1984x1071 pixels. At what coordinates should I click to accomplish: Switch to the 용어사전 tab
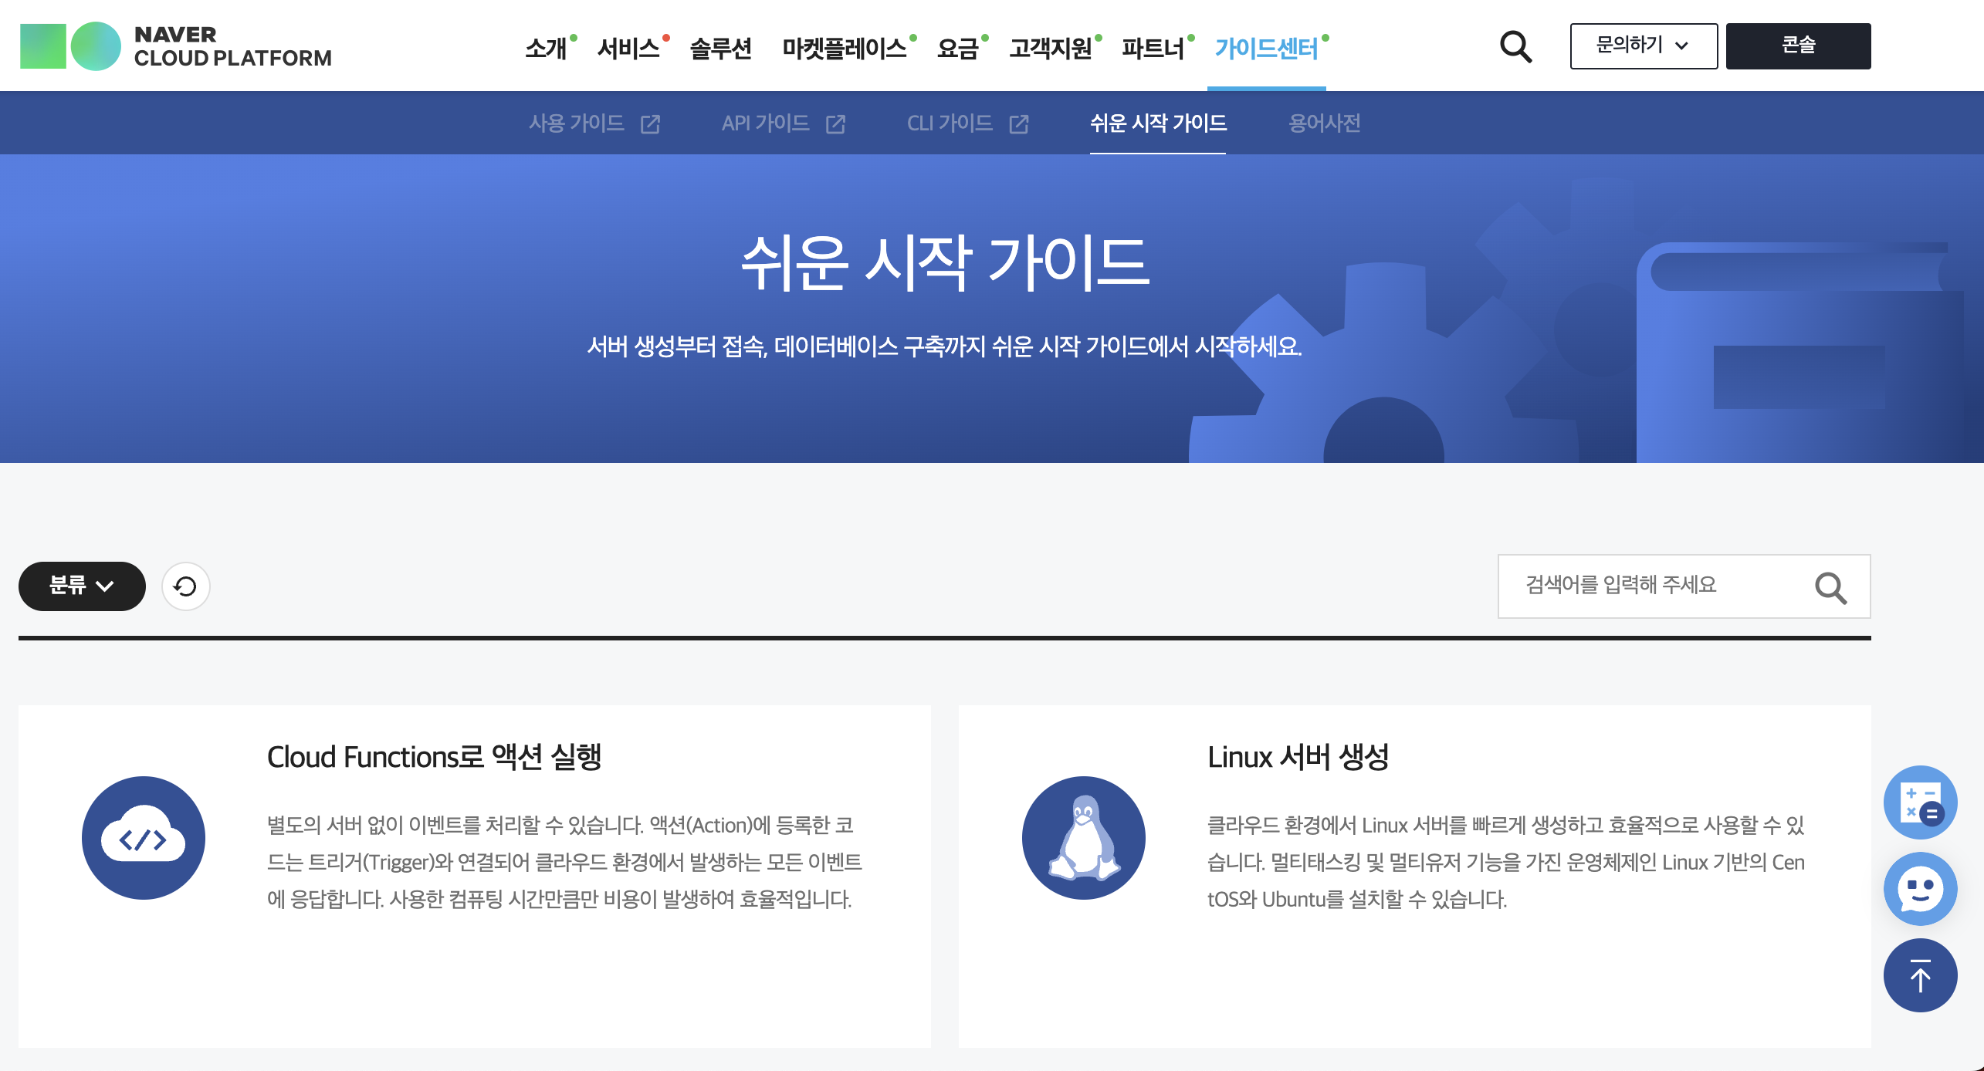click(x=1324, y=123)
